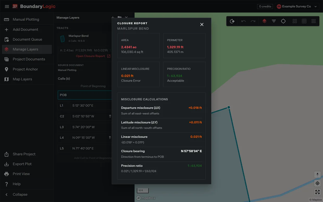Click the compass north arrow map control
323x202 pixels.
coord(317,174)
